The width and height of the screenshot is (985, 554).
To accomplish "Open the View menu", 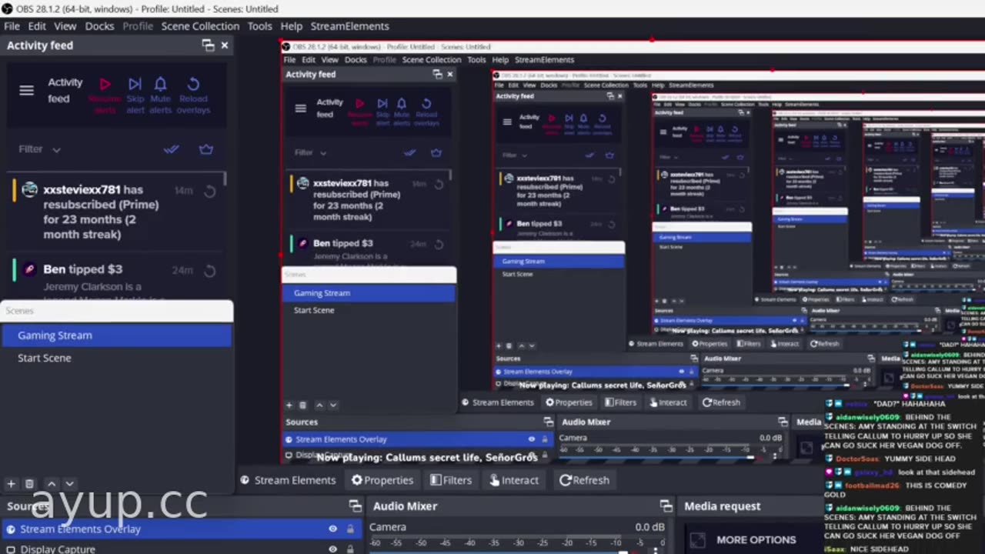I will (x=65, y=26).
